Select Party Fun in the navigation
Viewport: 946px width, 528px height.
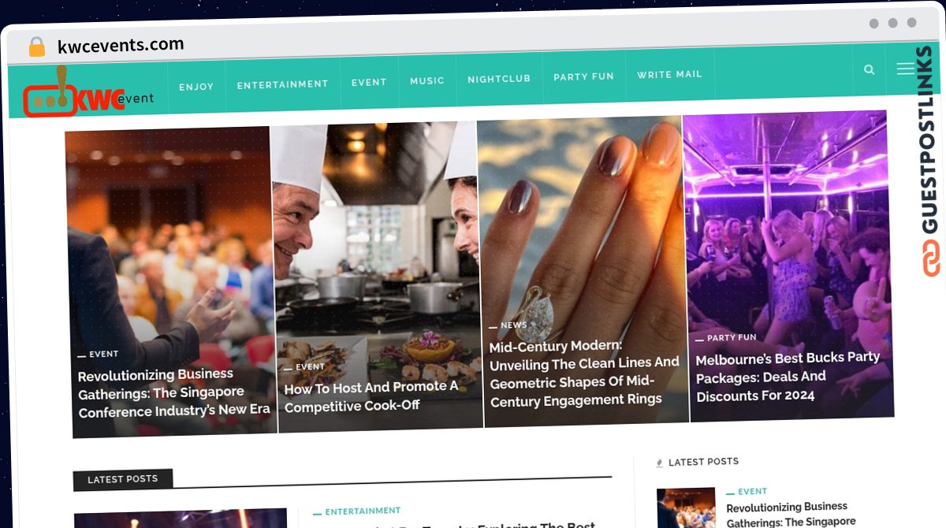coord(583,76)
